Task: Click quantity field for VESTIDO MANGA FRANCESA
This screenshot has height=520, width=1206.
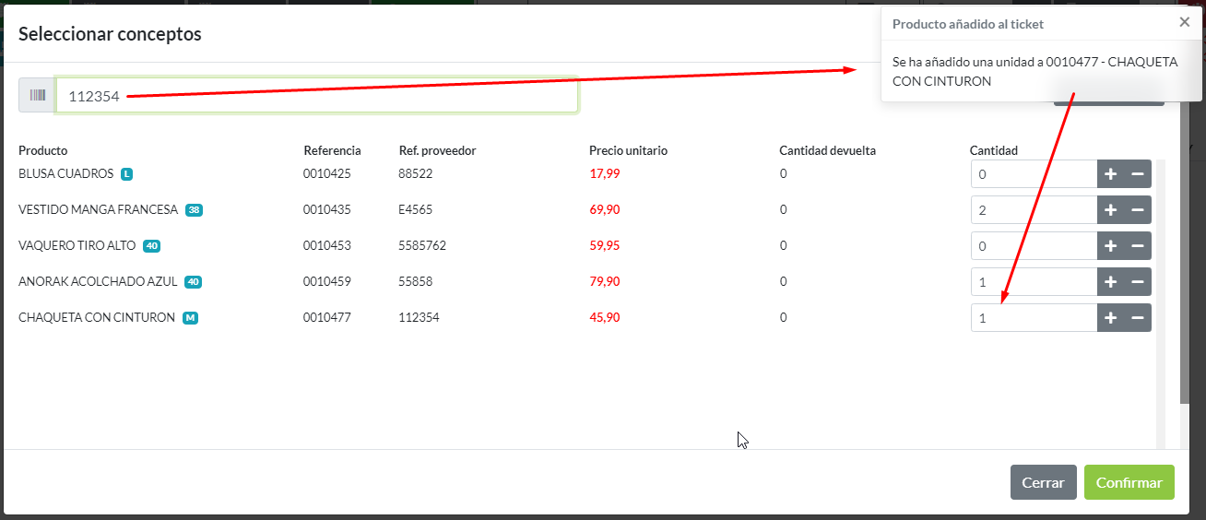Action: click(x=1033, y=210)
